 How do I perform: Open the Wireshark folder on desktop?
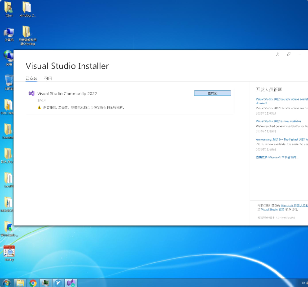pyautogui.click(x=9, y=229)
